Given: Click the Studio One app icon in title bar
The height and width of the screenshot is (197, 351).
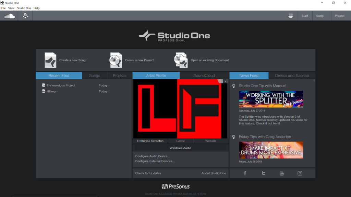Looking at the screenshot, I should [2, 3].
